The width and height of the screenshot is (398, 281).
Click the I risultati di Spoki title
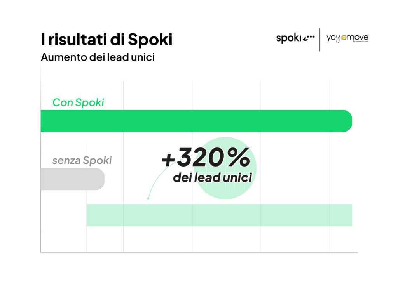(106, 40)
